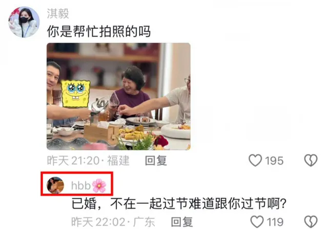Screen dimensions: 328x235
Task: Reply to hbb's comment via 回复
Action: click(x=182, y=222)
